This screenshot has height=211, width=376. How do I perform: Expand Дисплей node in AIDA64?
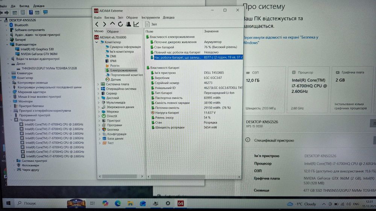(99, 98)
